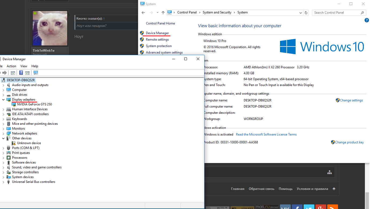The height and width of the screenshot is (209, 370).
Task: Open the Action menu in Device Manager
Action: point(11,66)
